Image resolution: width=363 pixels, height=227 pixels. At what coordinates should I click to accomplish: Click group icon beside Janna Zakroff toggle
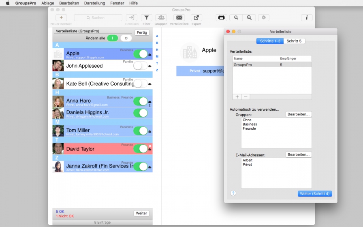pos(150,167)
